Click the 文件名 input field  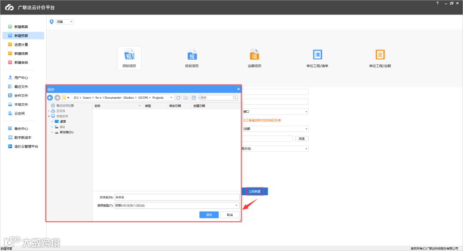[x=177, y=197]
